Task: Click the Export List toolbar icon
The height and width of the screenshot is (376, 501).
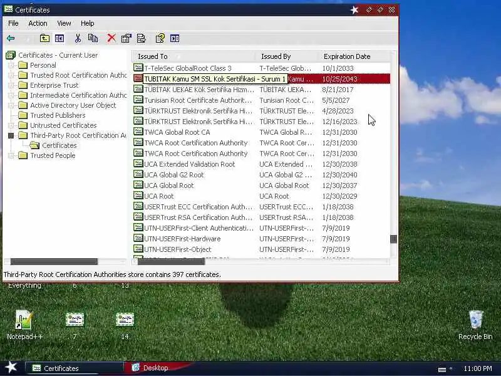Action: (142, 38)
